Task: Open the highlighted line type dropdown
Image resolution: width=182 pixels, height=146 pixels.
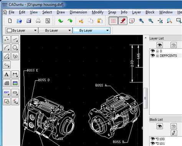Action: tap(91, 30)
